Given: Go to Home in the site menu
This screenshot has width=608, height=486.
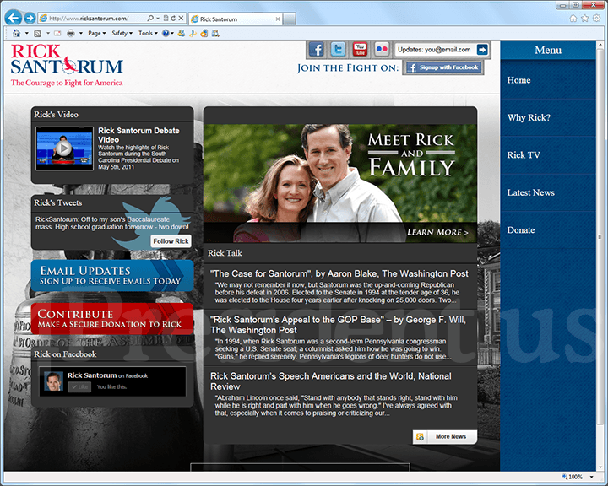Looking at the screenshot, I should tap(548, 80).
